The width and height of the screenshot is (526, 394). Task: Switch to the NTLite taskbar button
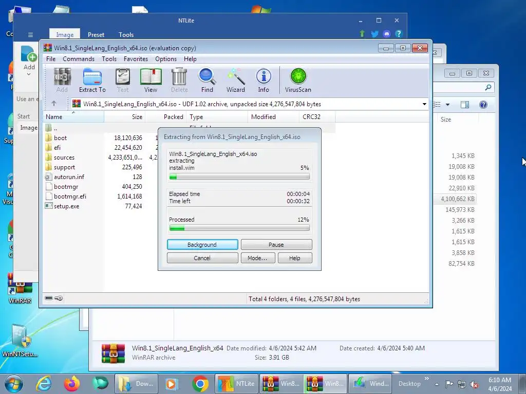(x=236, y=384)
